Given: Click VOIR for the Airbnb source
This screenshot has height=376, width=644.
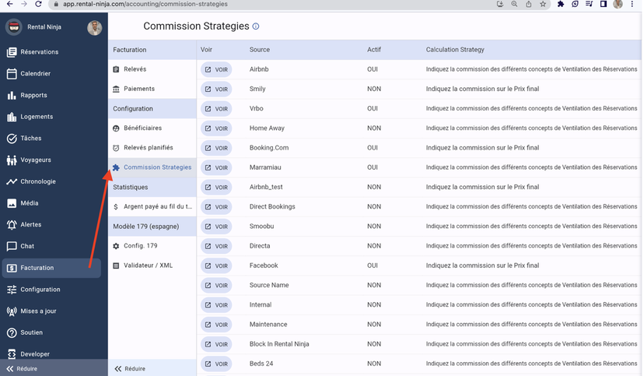Looking at the screenshot, I should 216,69.
